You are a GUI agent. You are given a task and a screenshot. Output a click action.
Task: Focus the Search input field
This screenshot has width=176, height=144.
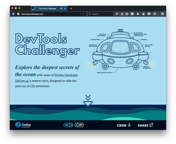(100, 14)
